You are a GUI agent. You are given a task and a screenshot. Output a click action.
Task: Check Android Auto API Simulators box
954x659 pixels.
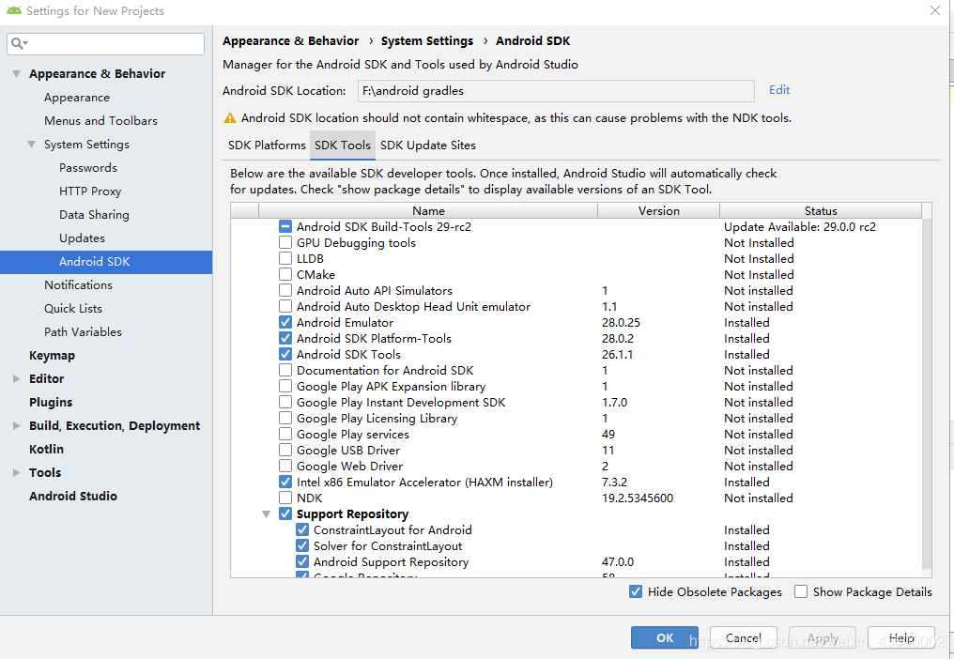coord(285,290)
